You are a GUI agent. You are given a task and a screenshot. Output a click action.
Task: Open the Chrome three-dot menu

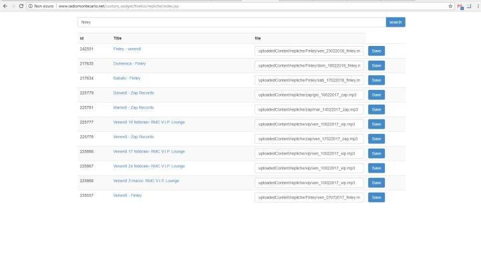pyautogui.click(x=476, y=5)
